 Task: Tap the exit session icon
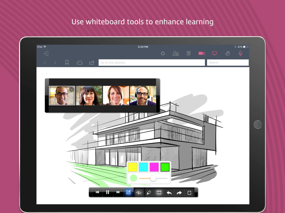coord(46,53)
